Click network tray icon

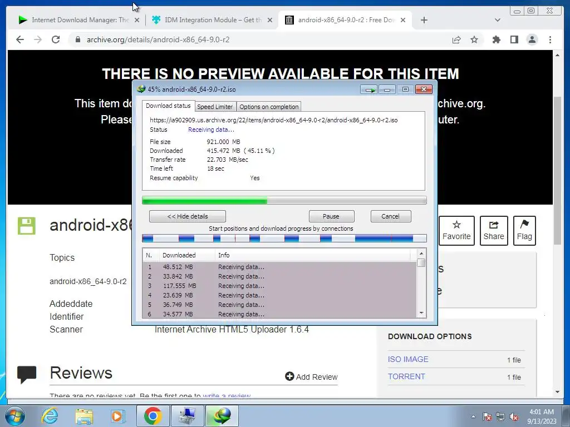500,416
